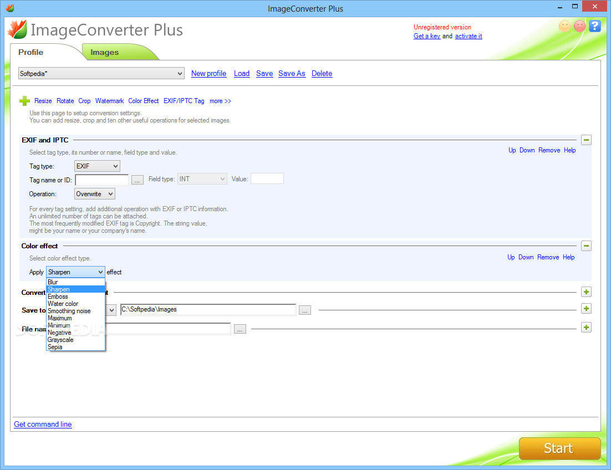This screenshot has height=470, width=611.
Task: Click the Value input field
Action: point(267,178)
